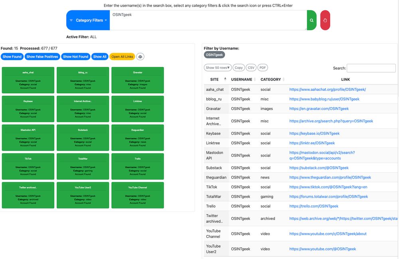Click the Trello green result card

click(138, 166)
